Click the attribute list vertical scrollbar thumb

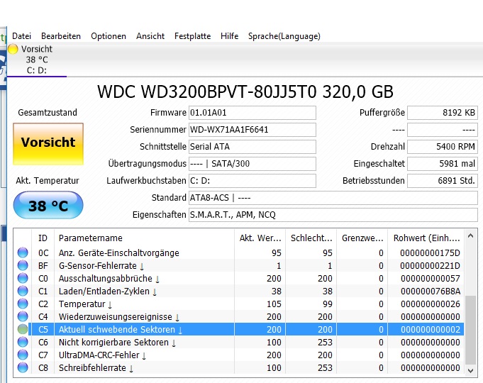click(x=470, y=330)
